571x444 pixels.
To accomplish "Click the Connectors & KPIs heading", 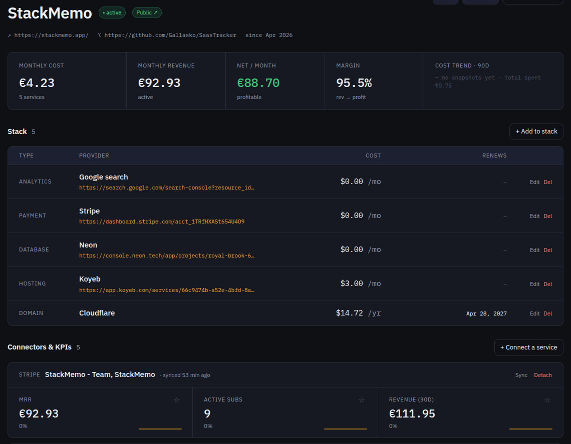I will [40, 347].
